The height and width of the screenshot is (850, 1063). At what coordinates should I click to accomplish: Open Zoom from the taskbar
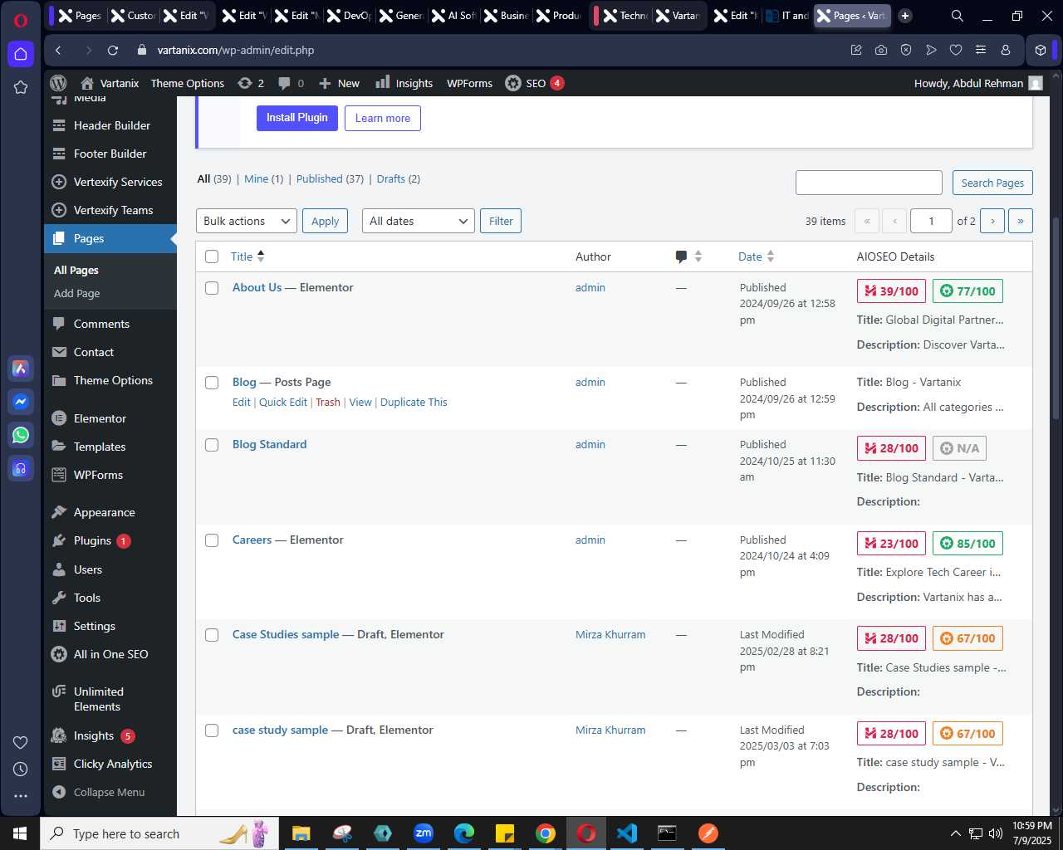point(424,833)
